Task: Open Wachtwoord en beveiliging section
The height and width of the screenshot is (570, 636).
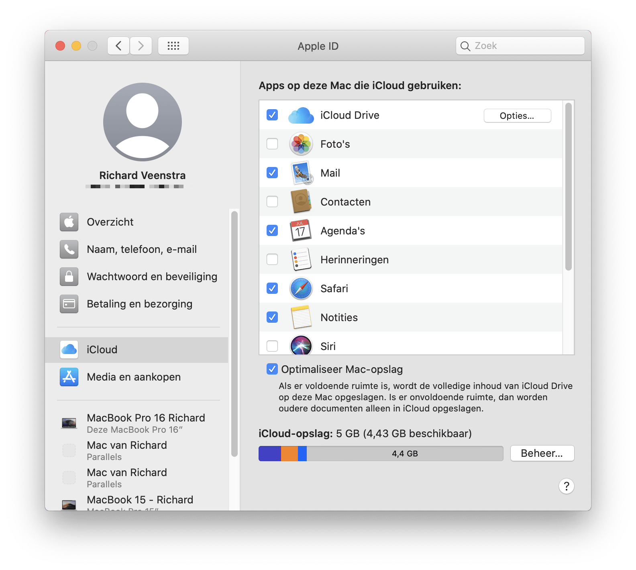Action: (137, 277)
